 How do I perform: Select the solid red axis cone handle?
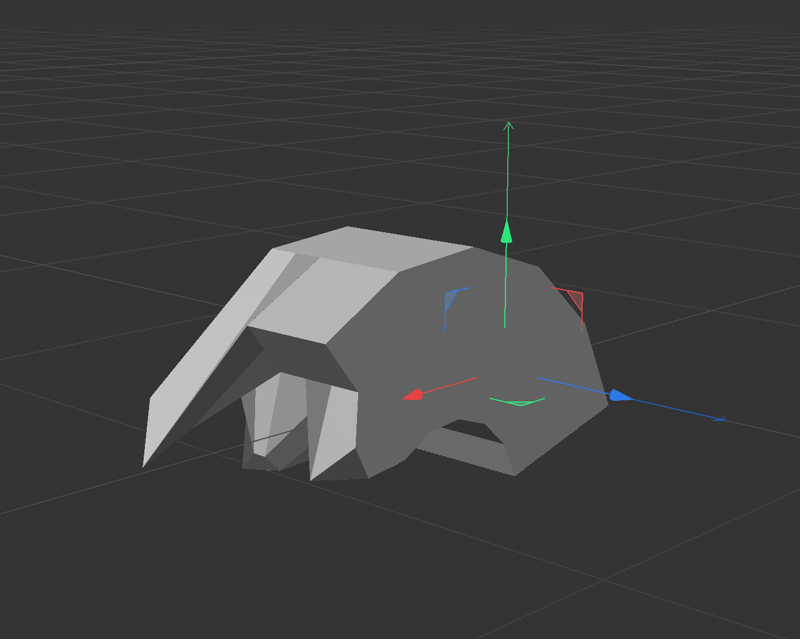[413, 395]
